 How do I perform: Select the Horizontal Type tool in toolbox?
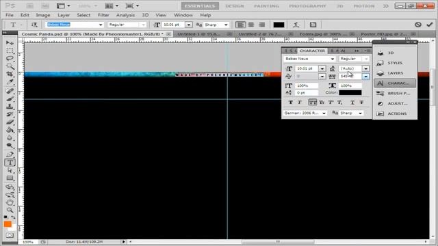pos(10,163)
